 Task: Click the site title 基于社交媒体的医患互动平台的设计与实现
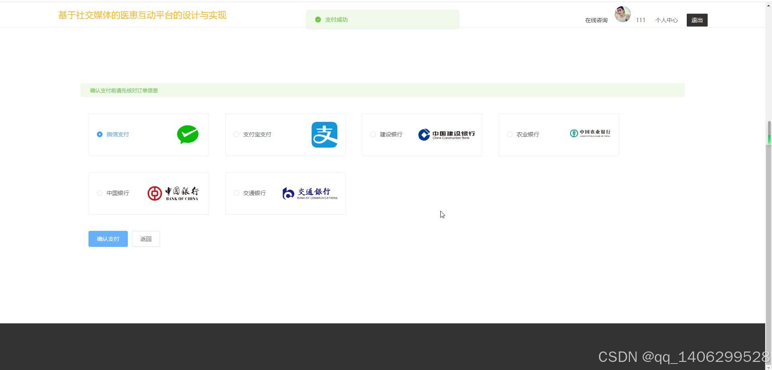click(x=142, y=15)
